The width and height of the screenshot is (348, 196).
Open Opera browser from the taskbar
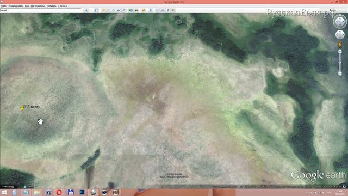(59, 192)
